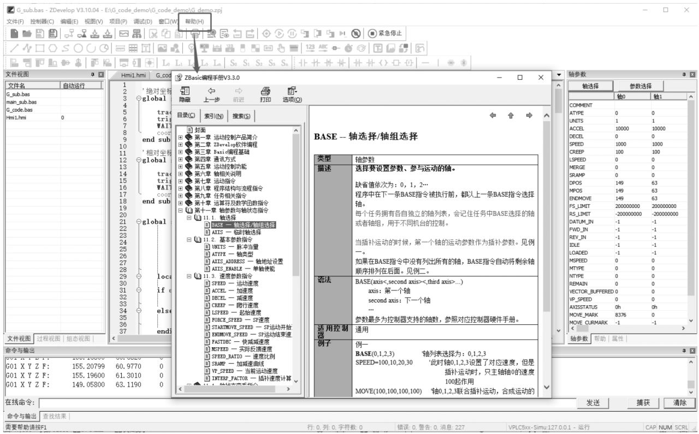Expand 第七章 运动指令 chapter
The image size is (699, 434).
[181, 181]
